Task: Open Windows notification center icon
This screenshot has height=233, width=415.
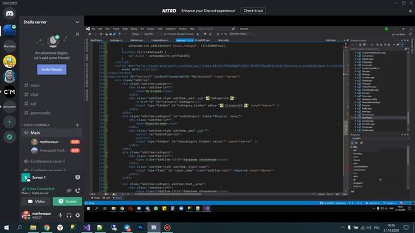Action: 407,227
